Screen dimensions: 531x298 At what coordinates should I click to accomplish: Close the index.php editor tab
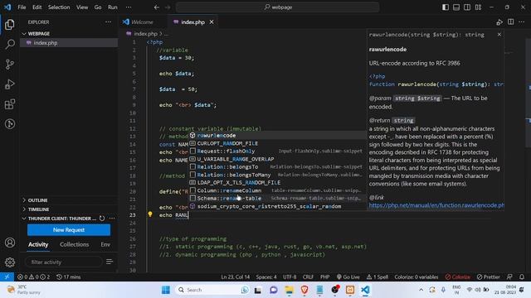click(x=212, y=22)
